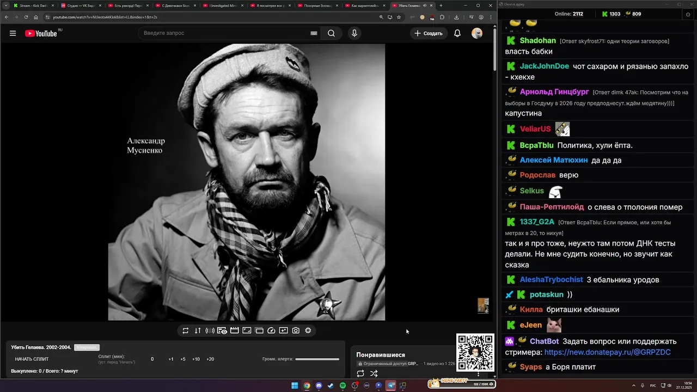Add +20 minutes to split
The image size is (697, 392).
click(210, 359)
